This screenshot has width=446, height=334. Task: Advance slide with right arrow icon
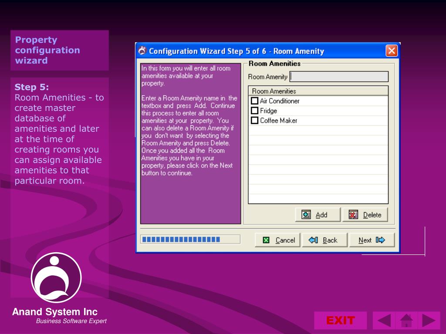click(x=429, y=321)
